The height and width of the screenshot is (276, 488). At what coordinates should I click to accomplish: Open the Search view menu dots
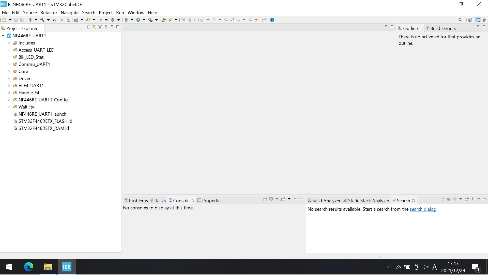coord(472,199)
